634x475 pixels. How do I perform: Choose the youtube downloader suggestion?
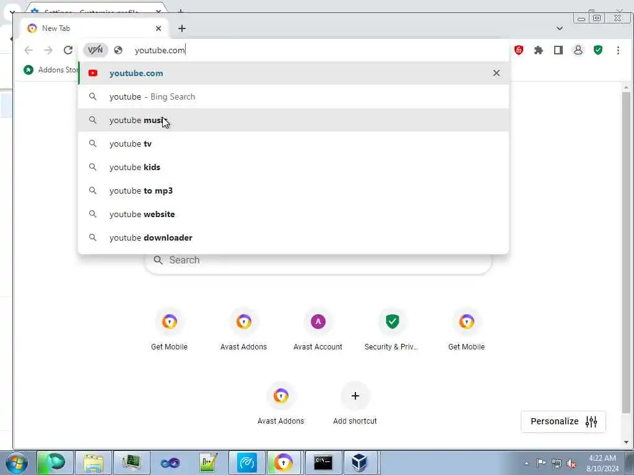[x=293, y=237]
